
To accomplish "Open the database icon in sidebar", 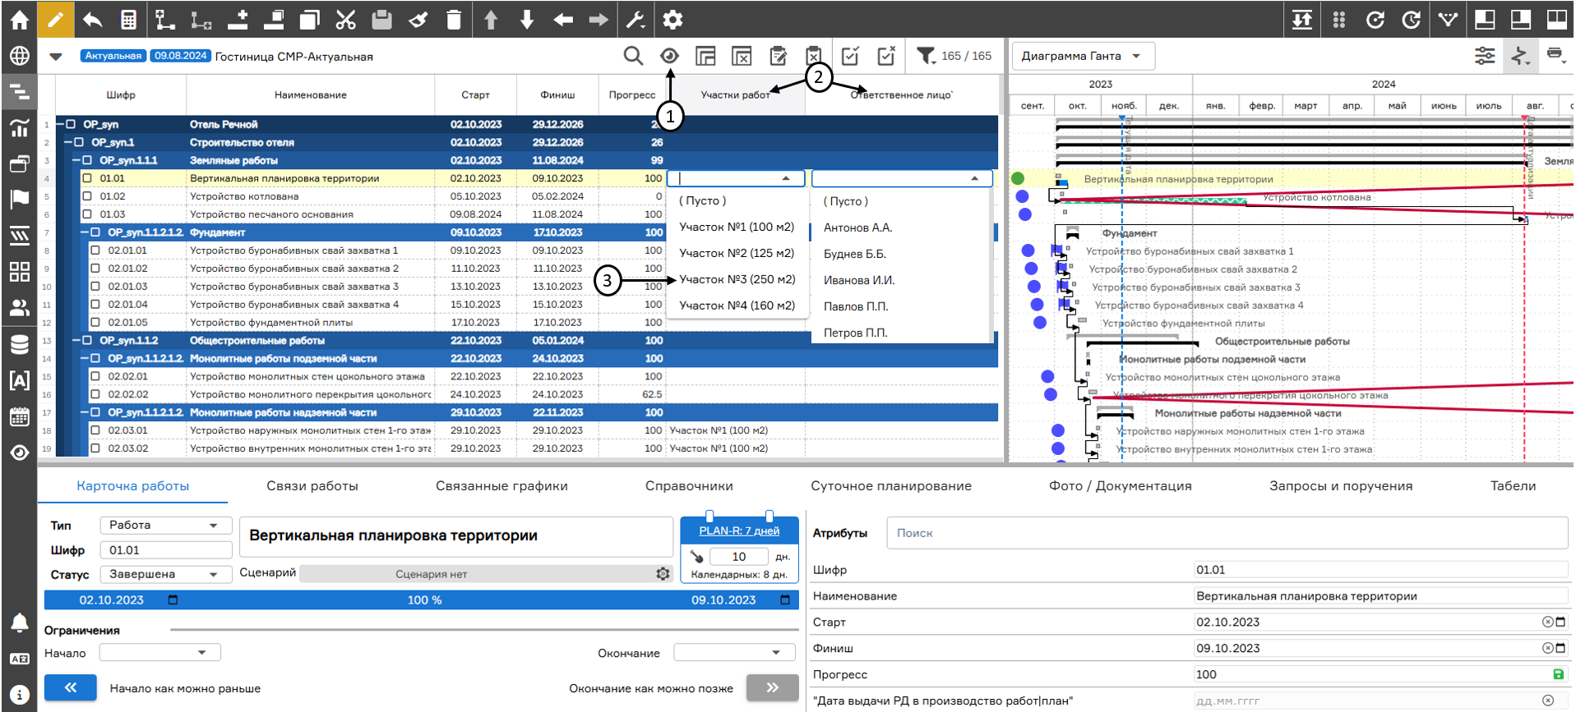I will (x=19, y=344).
